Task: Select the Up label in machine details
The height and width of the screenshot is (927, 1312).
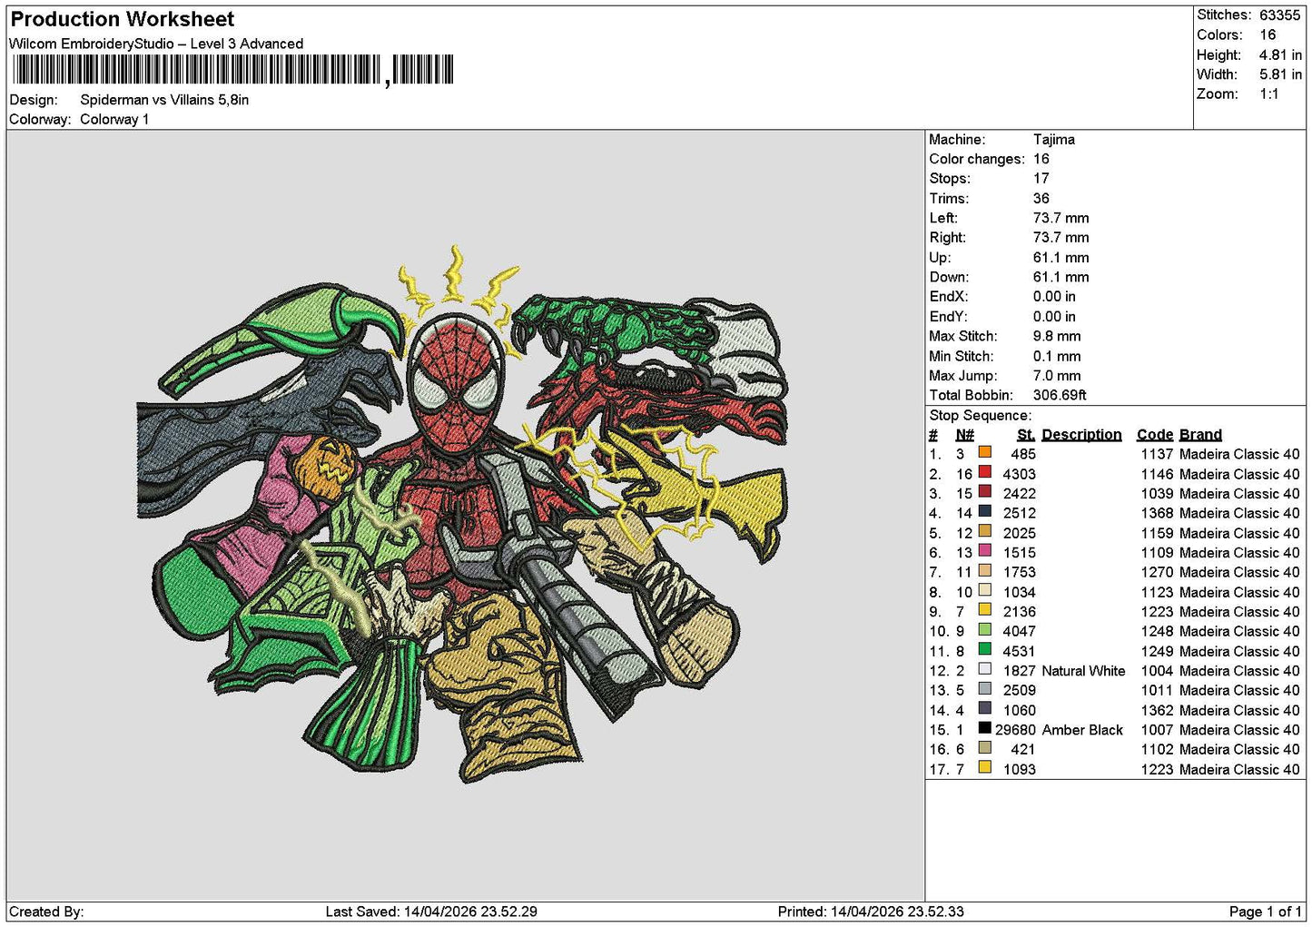Action: pyautogui.click(x=940, y=258)
